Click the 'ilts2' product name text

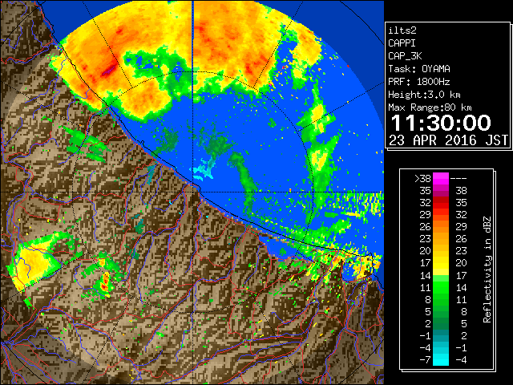click(x=402, y=30)
